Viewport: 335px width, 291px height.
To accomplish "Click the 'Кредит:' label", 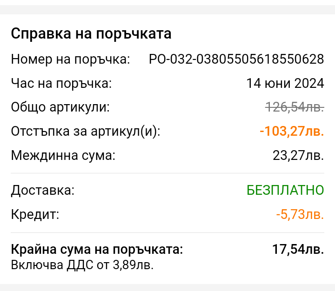I will (x=35, y=214).
